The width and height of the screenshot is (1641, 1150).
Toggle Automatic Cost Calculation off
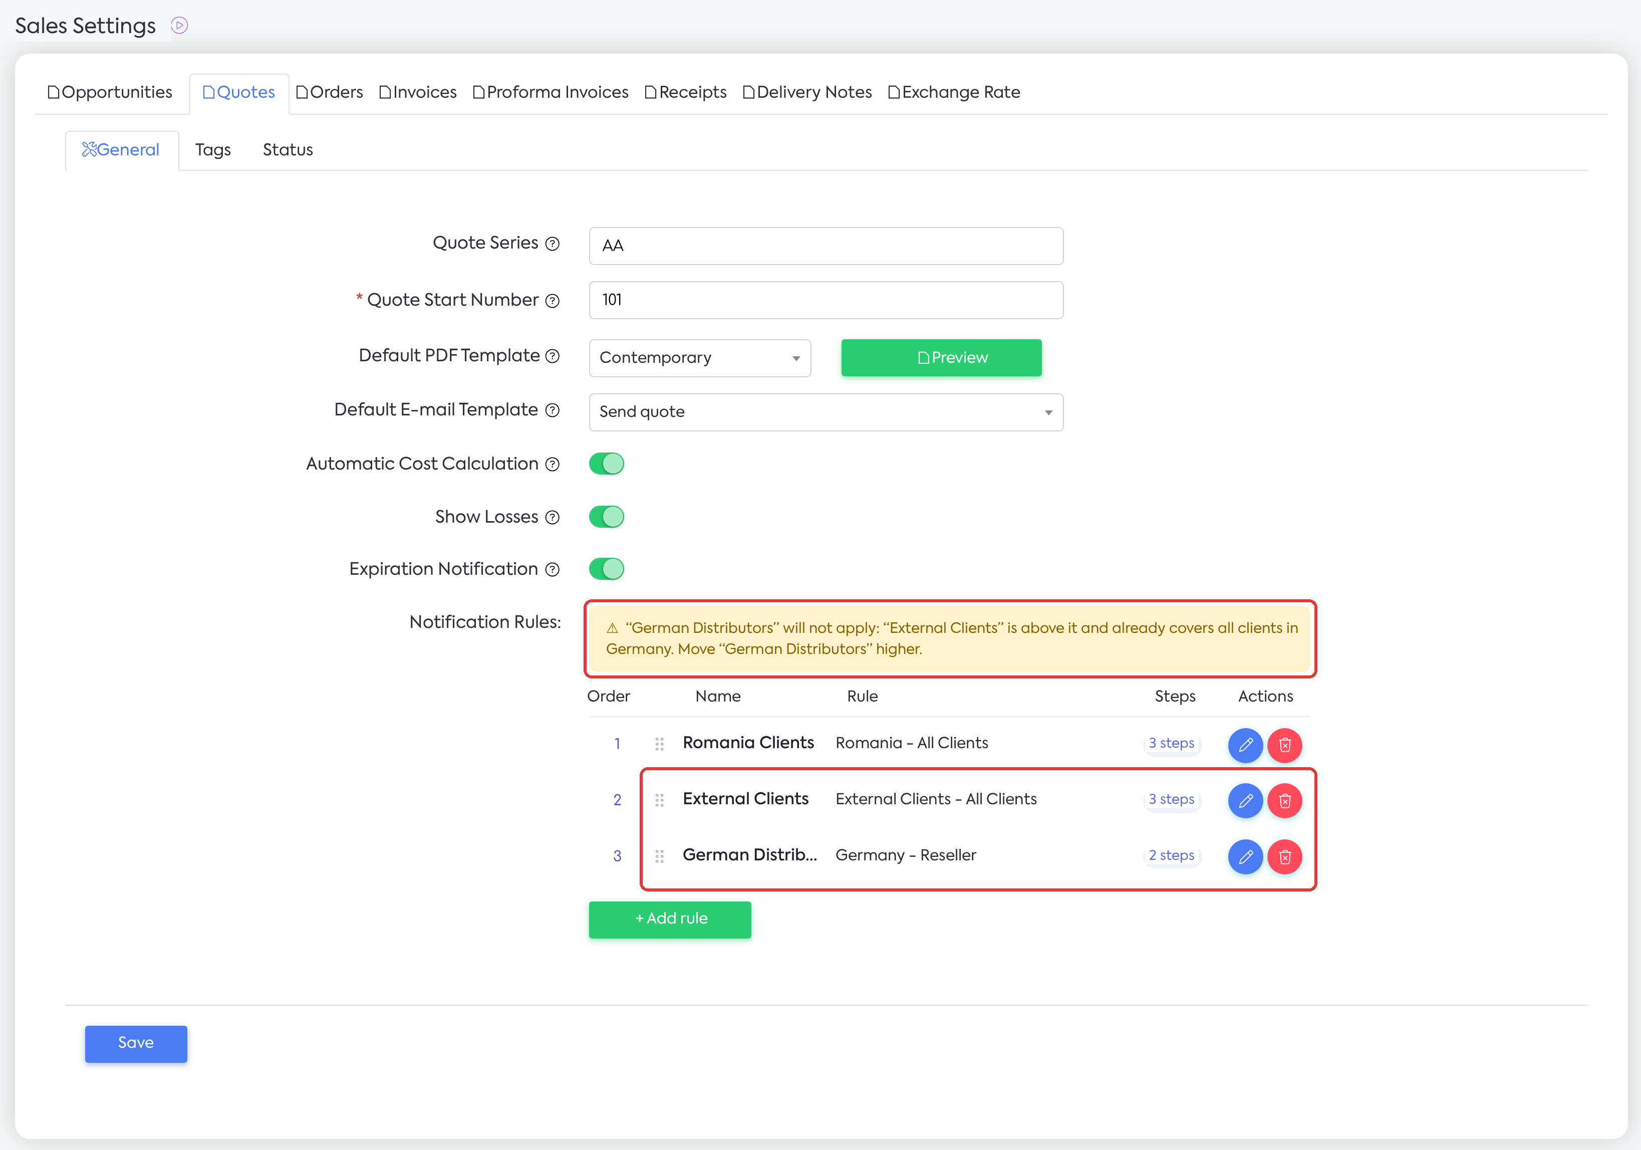pyautogui.click(x=607, y=464)
